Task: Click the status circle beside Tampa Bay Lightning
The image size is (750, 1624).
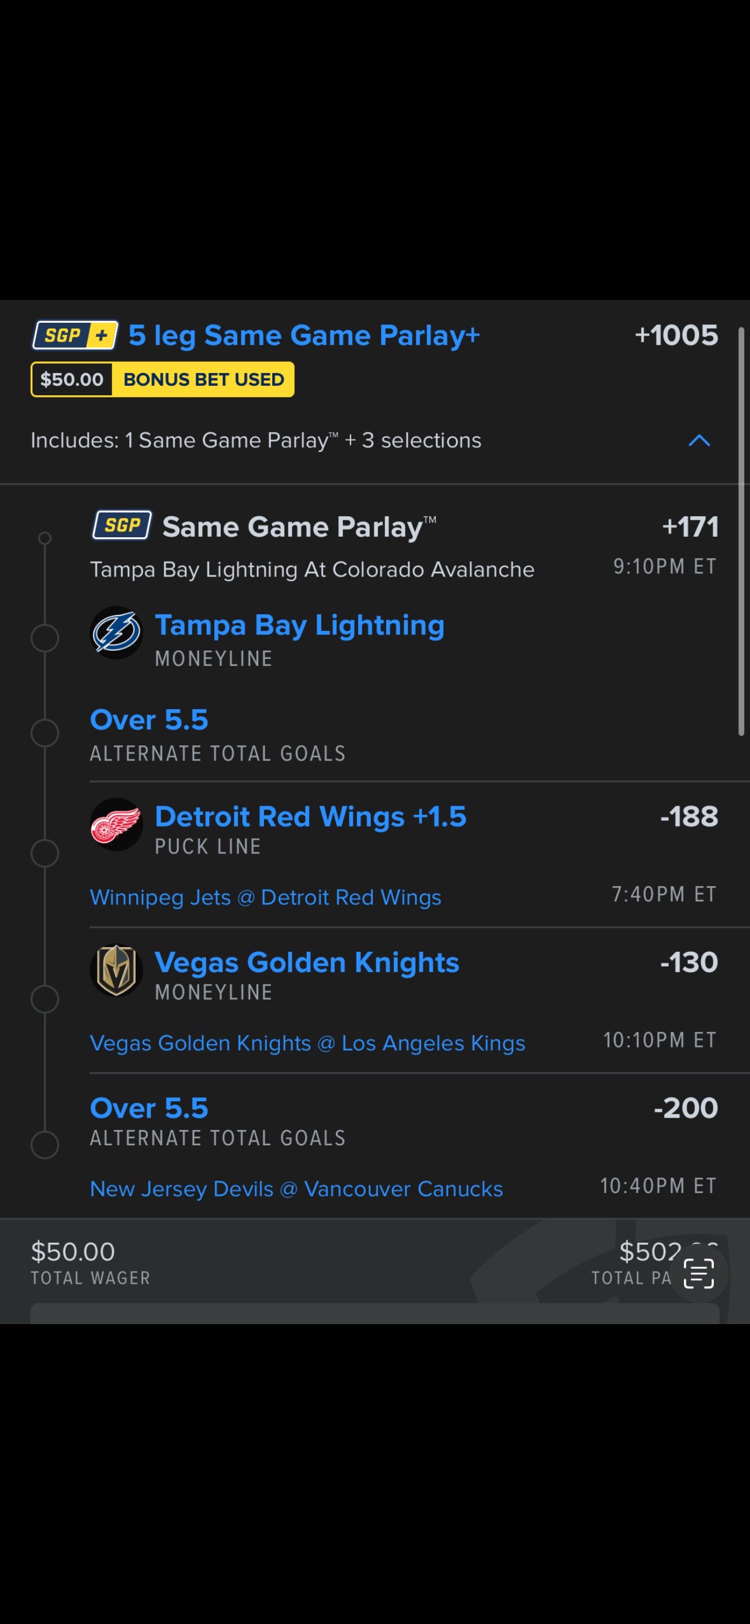Action: click(x=45, y=638)
